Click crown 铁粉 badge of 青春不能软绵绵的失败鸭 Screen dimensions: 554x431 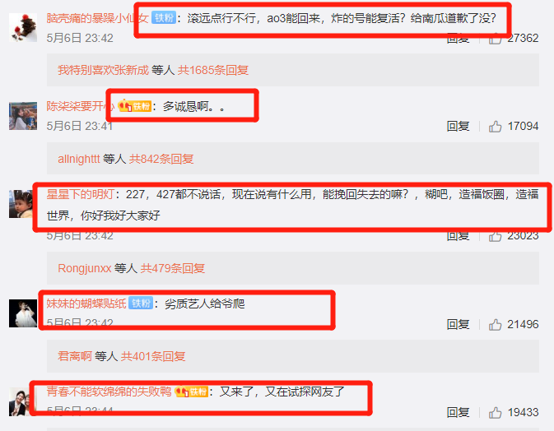coord(191,392)
